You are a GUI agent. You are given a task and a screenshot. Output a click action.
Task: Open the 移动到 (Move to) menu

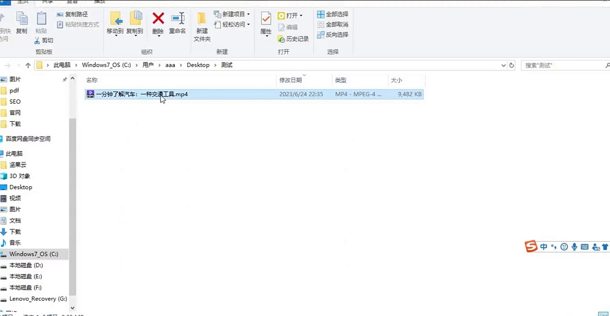(115, 24)
